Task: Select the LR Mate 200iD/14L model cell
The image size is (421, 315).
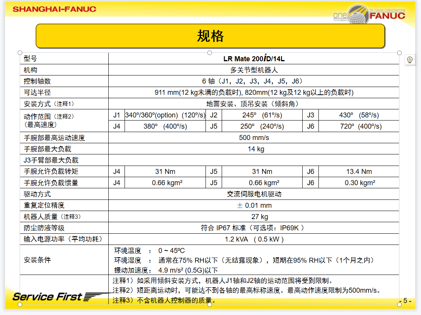Action: 254,59
